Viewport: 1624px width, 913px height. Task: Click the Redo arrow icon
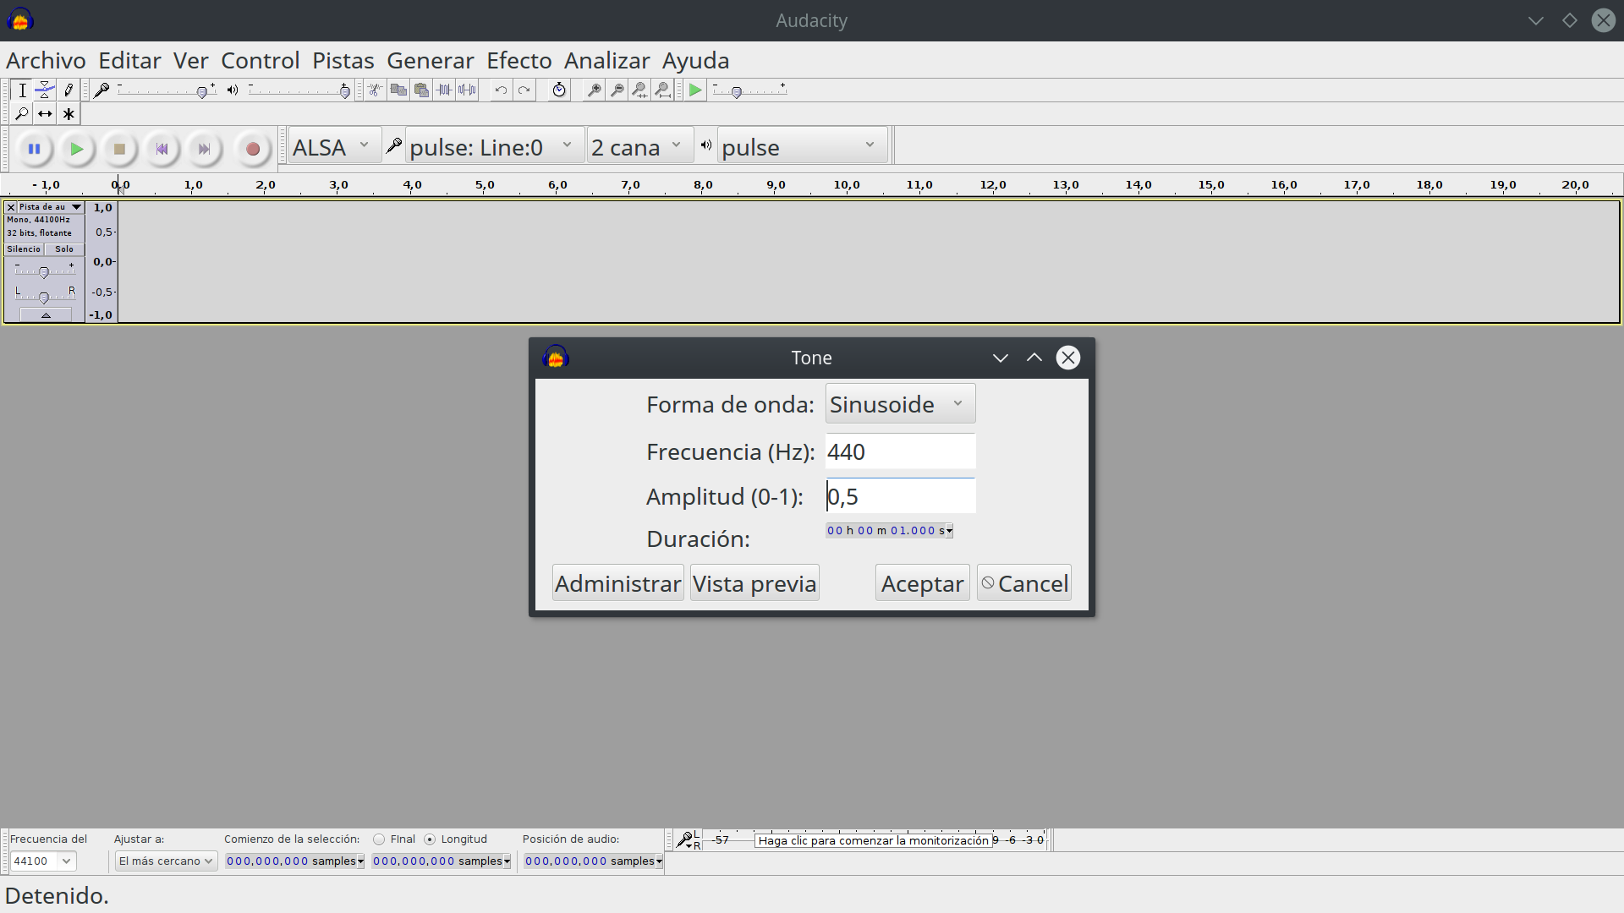tap(524, 90)
